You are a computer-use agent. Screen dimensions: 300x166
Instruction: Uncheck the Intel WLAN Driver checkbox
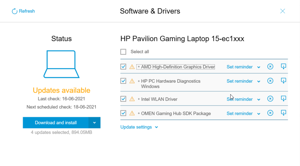[123, 99]
